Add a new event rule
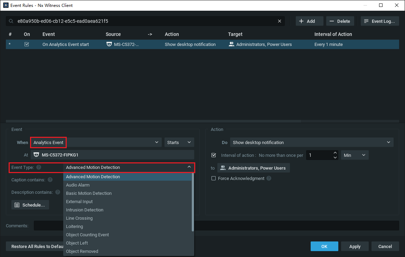The height and width of the screenshot is (257, 405). pyautogui.click(x=309, y=21)
